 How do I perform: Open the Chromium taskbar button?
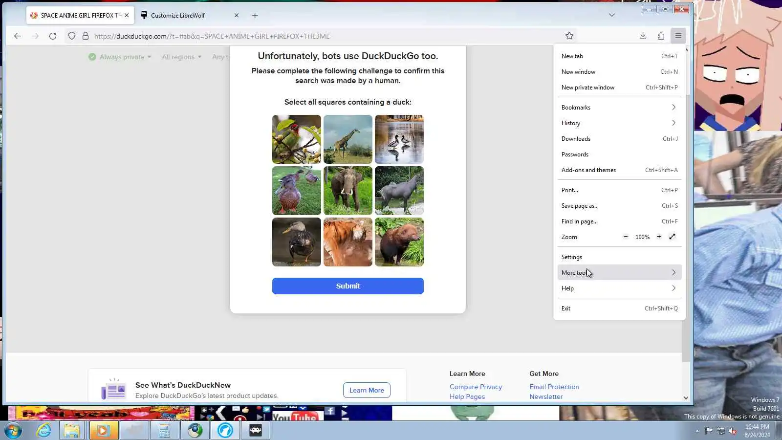coord(195,431)
